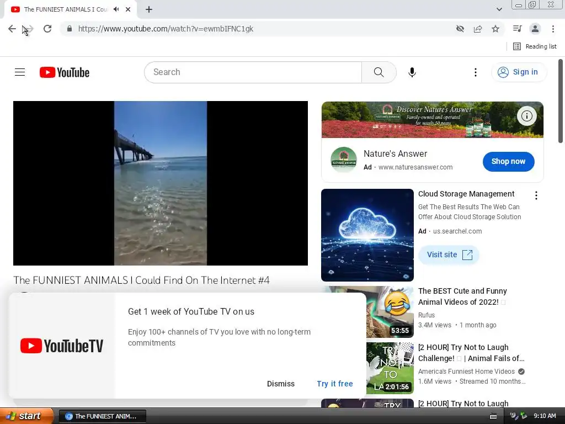The height and width of the screenshot is (424, 565).
Task: Open Chrome three-dot menu
Action: tap(553, 29)
